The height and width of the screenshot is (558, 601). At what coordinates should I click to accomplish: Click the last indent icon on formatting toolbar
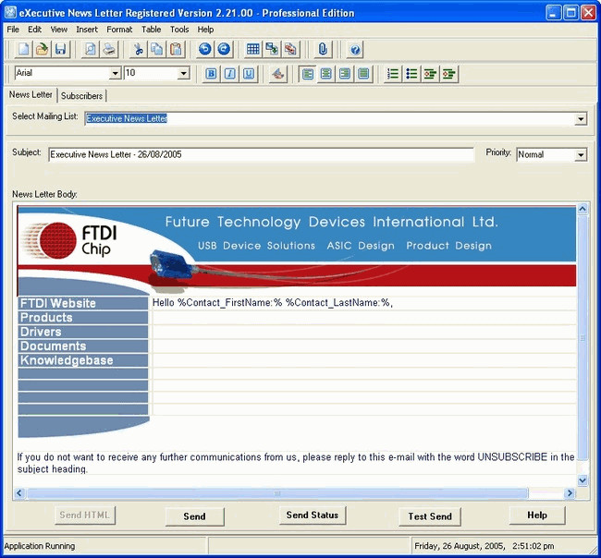tap(448, 74)
